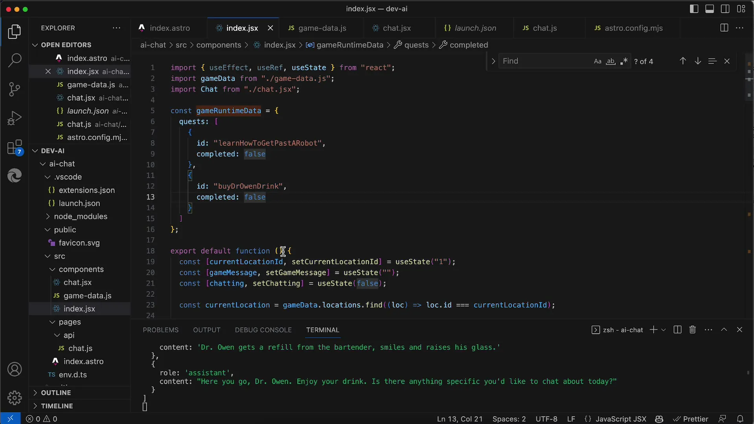This screenshot has width=754, height=424.
Task: Toggle the secondary side bar visibility
Action: coord(725,9)
